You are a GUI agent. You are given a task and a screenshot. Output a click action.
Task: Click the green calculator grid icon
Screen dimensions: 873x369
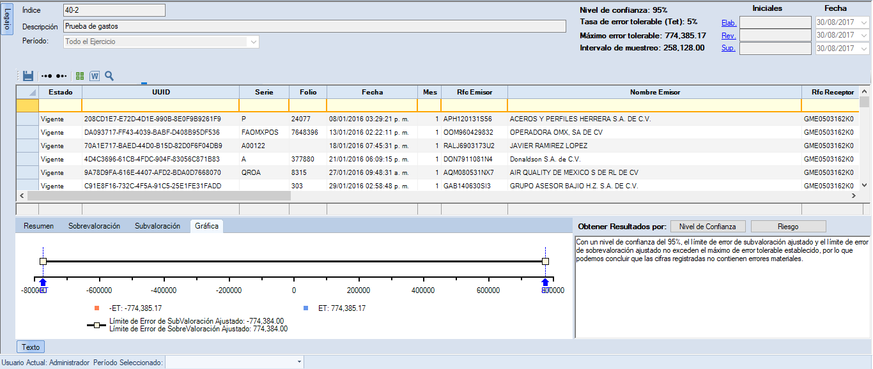[80, 76]
